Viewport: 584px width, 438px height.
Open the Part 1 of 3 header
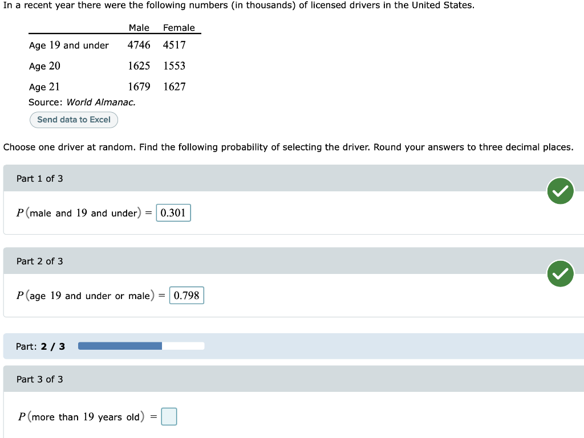click(294, 178)
